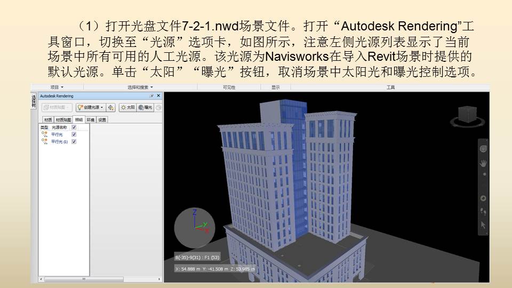Click the greyed 材质贴图 mapping toolbar button
Screen dimensions: 512x288
[57, 107]
